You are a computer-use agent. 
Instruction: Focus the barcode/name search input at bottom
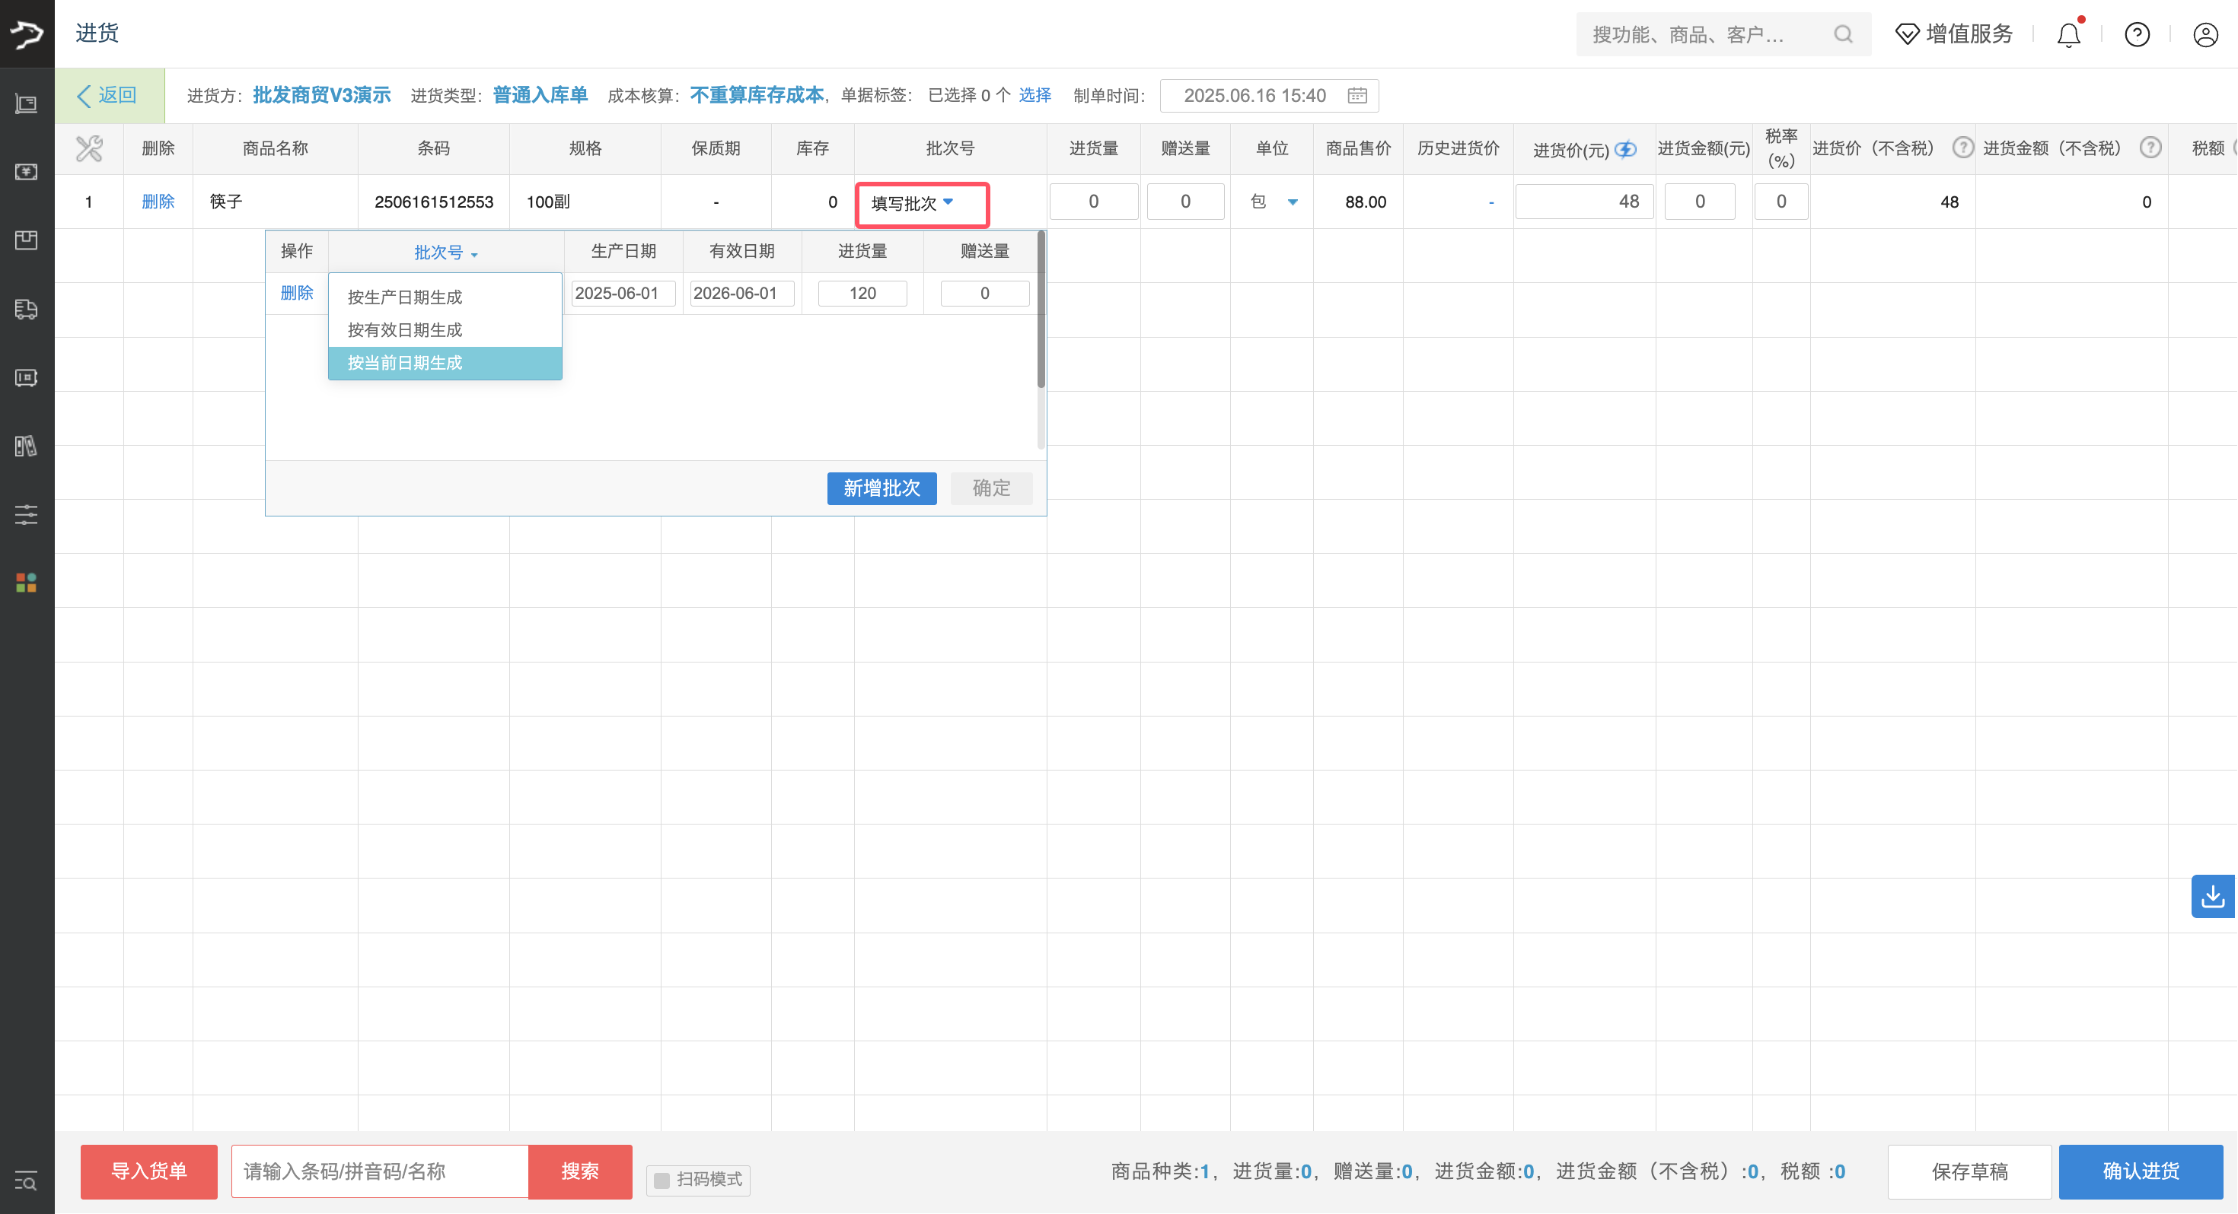coord(380,1171)
